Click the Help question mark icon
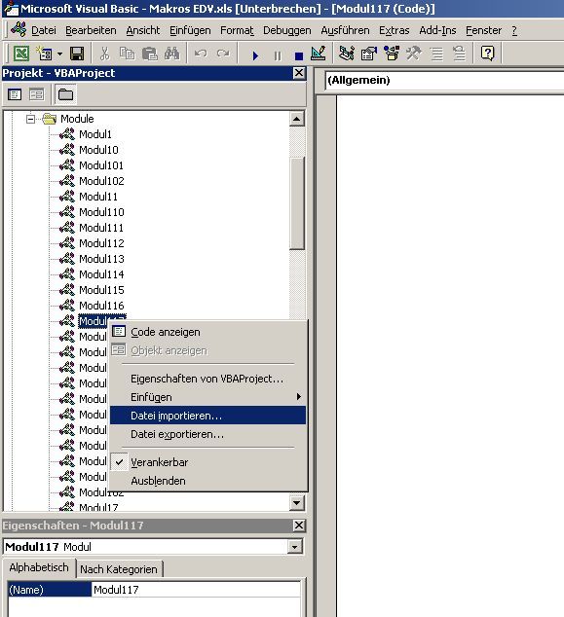This screenshot has height=617, width=564. [x=488, y=54]
